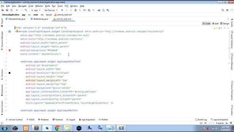The height and width of the screenshot is (132, 234).
Task: Click the editor tabs more options icon
Action: coord(228,19)
